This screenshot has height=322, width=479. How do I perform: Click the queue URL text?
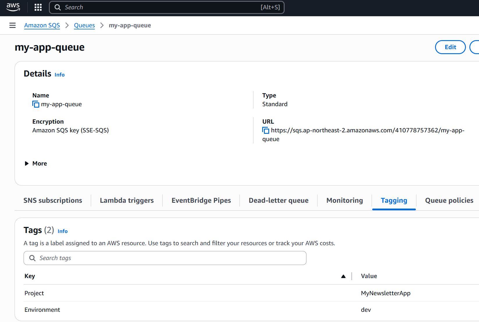tap(363, 134)
